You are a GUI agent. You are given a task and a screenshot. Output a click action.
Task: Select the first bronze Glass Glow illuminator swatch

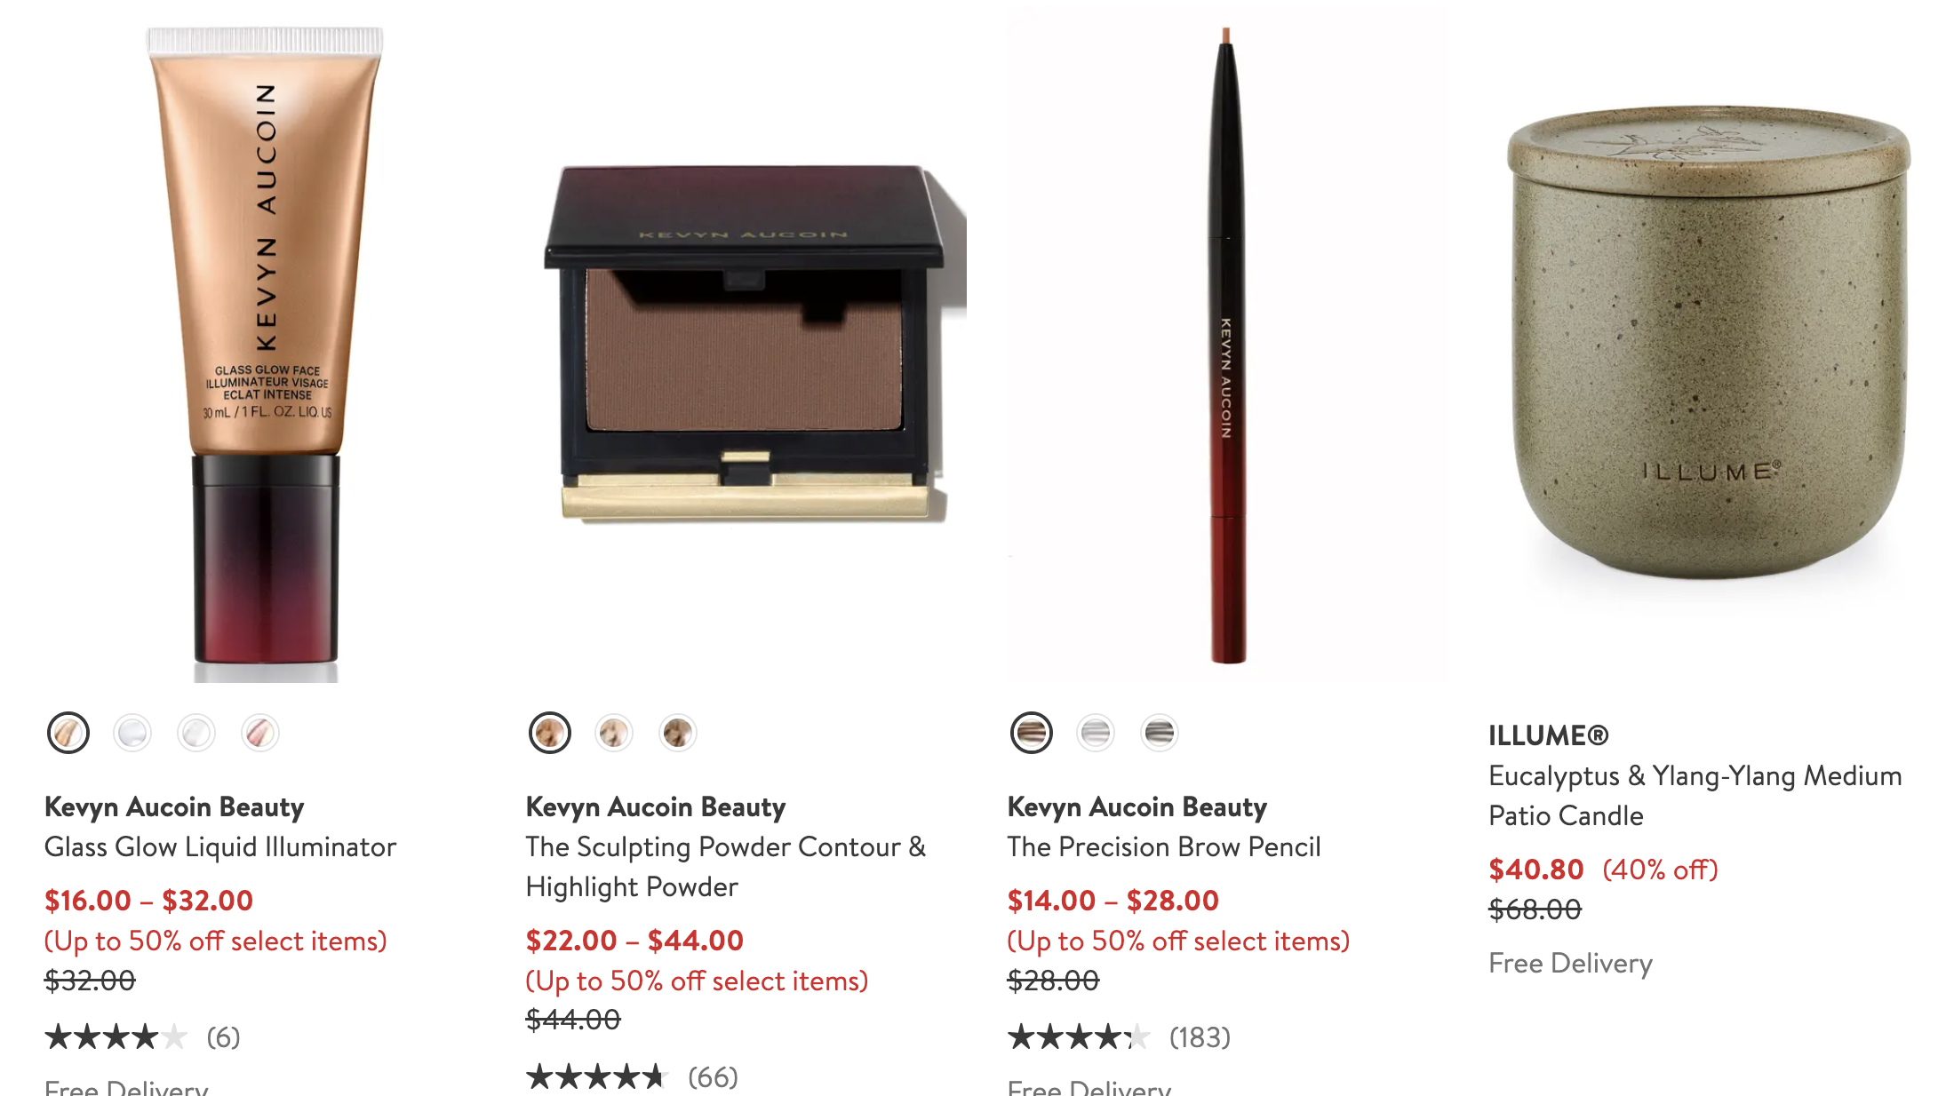coord(68,733)
